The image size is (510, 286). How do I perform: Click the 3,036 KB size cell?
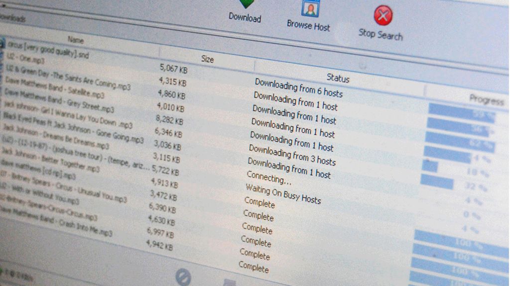(167, 145)
